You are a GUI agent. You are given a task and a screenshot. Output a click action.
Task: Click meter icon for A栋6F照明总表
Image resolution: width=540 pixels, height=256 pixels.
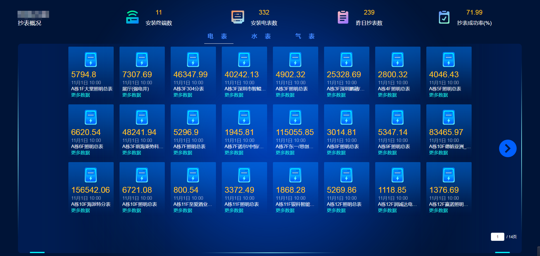[x=91, y=118]
